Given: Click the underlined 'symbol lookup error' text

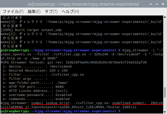Looking at the screenshot, I should [x=50, y=103].
